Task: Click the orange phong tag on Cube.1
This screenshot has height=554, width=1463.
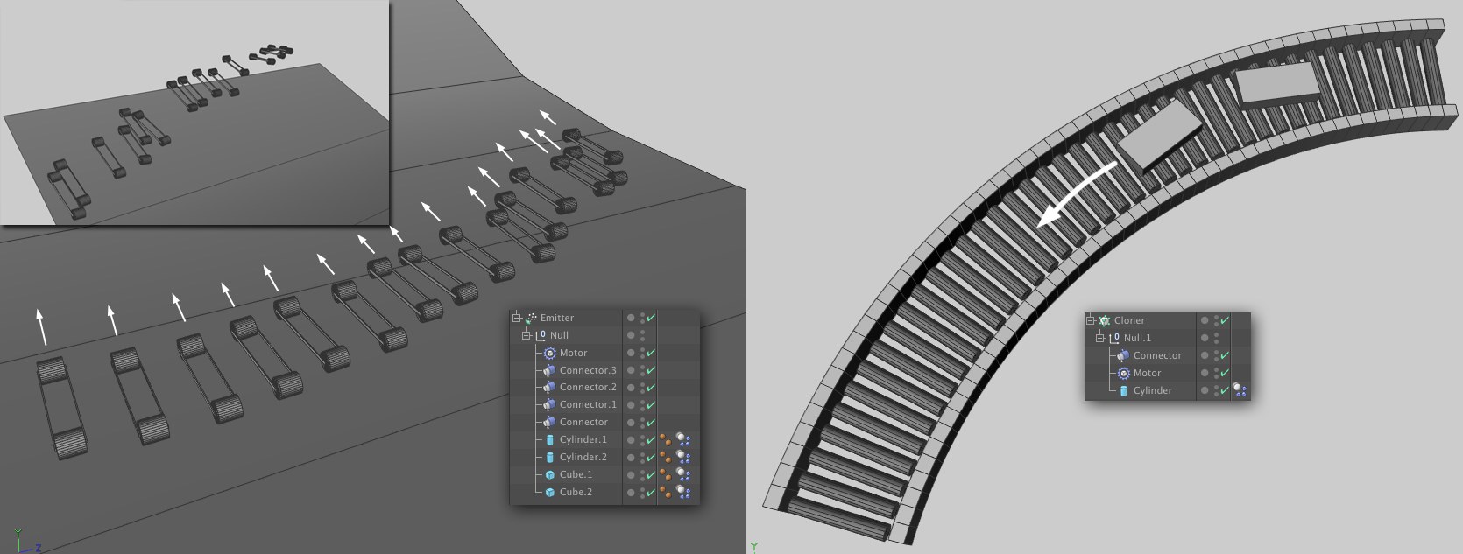Action: (x=666, y=474)
